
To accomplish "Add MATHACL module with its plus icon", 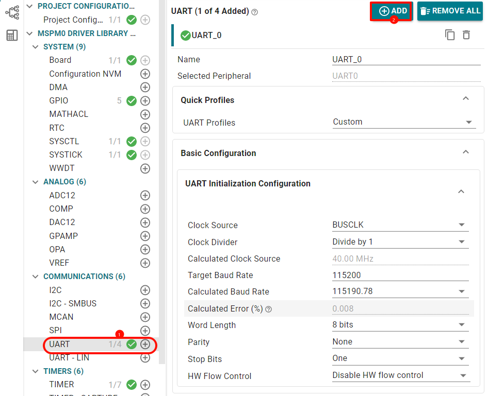I will coord(145,114).
